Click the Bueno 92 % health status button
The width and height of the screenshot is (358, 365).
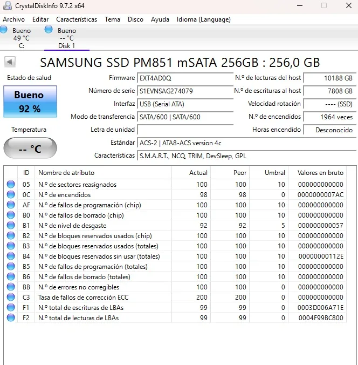(30, 102)
